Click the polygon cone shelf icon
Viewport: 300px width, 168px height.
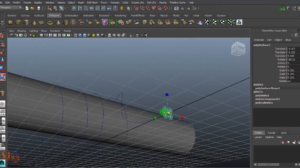[x=34, y=23]
